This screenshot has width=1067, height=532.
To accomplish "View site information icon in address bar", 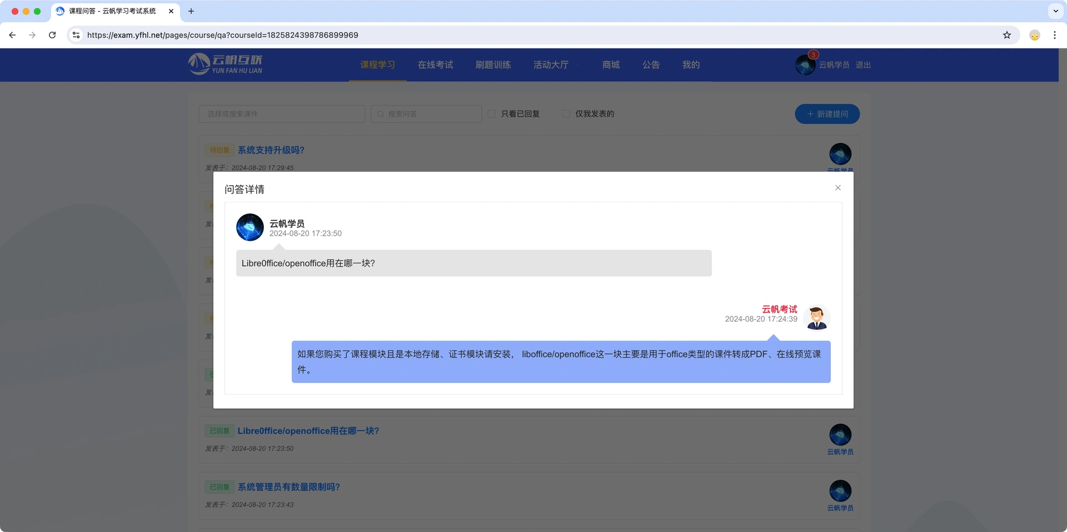I will pos(76,35).
